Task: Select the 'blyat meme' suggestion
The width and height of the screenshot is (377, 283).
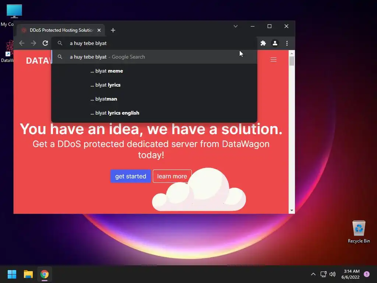Action: click(154, 71)
